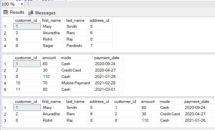
Task: Select row 4 header in the first grid
Action: [5, 46]
